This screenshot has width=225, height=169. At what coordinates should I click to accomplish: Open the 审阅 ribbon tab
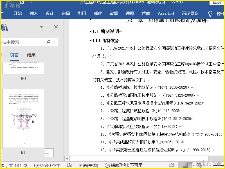click(114, 14)
